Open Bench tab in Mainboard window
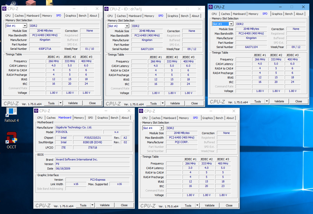This screenshot has height=214, width=313. [x=114, y=118]
